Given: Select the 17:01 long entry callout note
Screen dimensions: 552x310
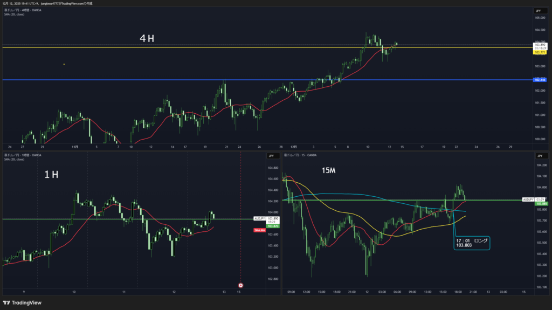Looking at the screenshot, I should tap(471, 243).
